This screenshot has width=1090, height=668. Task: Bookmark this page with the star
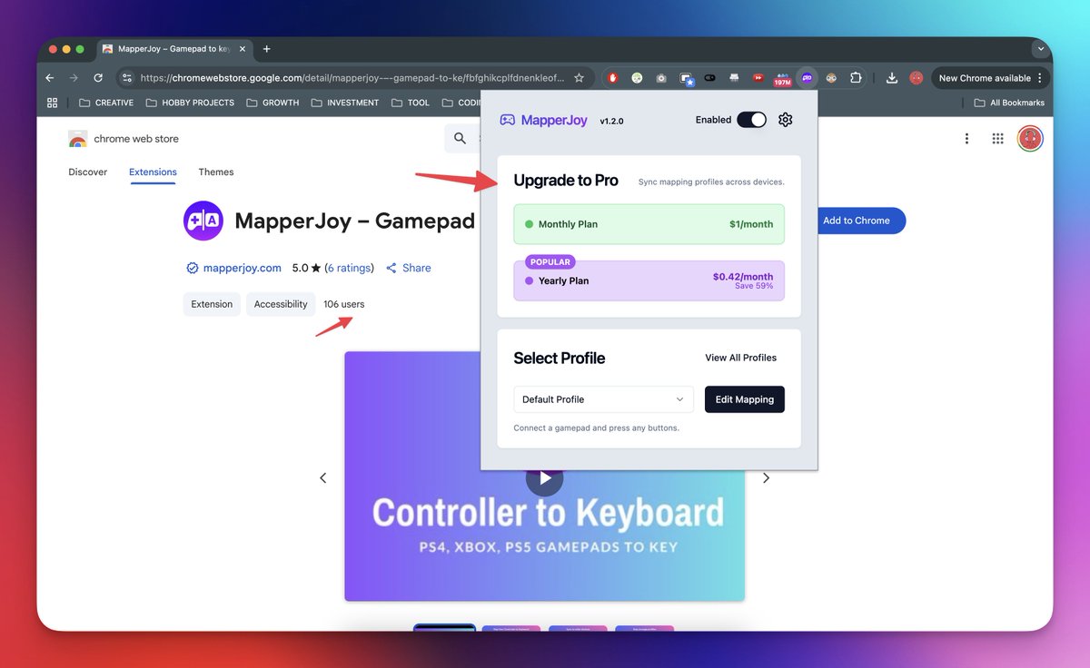coord(579,78)
